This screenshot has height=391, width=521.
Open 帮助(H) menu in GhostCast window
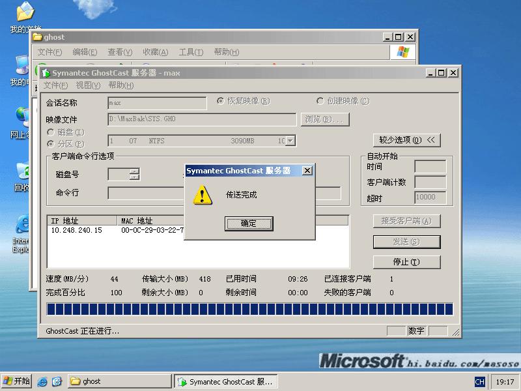[121, 85]
